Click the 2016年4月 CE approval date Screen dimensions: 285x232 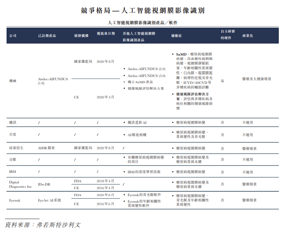(x=105, y=188)
